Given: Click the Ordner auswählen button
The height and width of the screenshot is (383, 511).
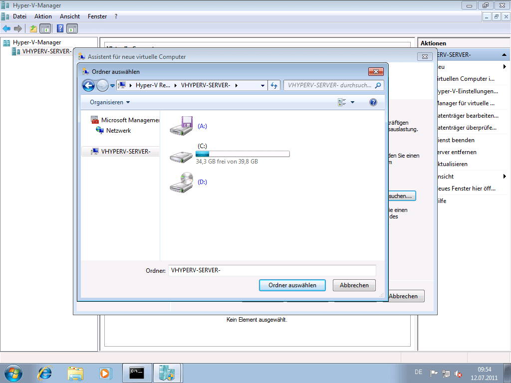Looking at the screenshot, I should (292, 285).
